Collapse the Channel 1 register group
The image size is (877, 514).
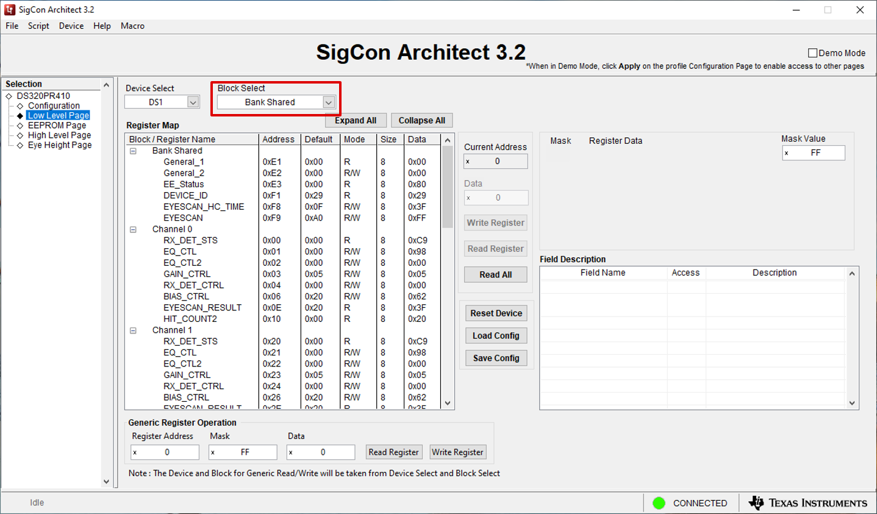(x=133, y=330)
